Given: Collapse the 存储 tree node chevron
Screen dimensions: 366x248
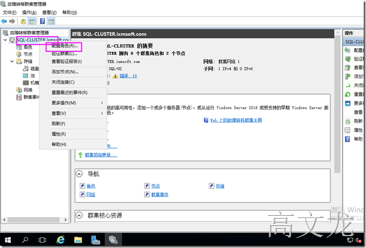Looking at the screenshot, I should 12,61.
